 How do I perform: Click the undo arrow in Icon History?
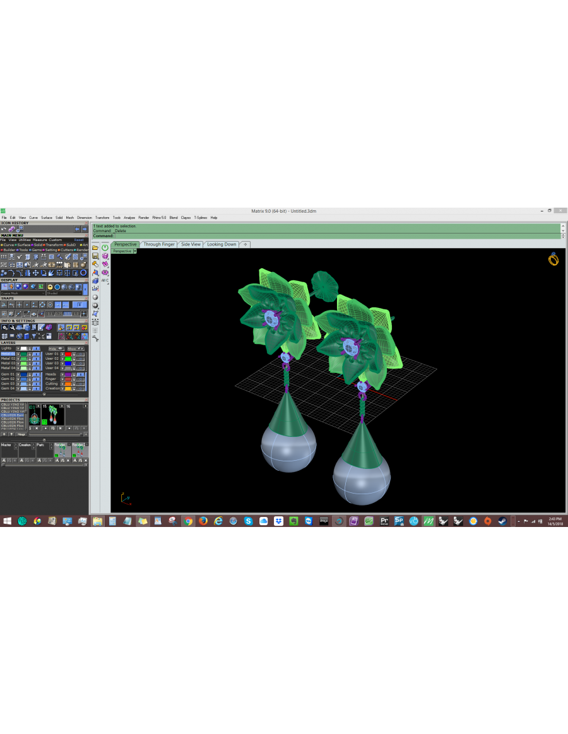tap(4, 229)
